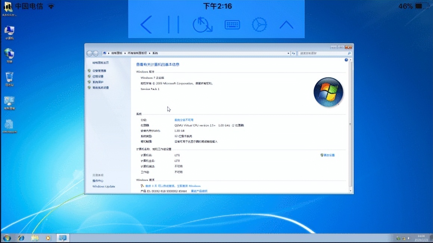Click the first breadcrumb arrow in the address bar
The image size is (433, 243).
(109, 53)
